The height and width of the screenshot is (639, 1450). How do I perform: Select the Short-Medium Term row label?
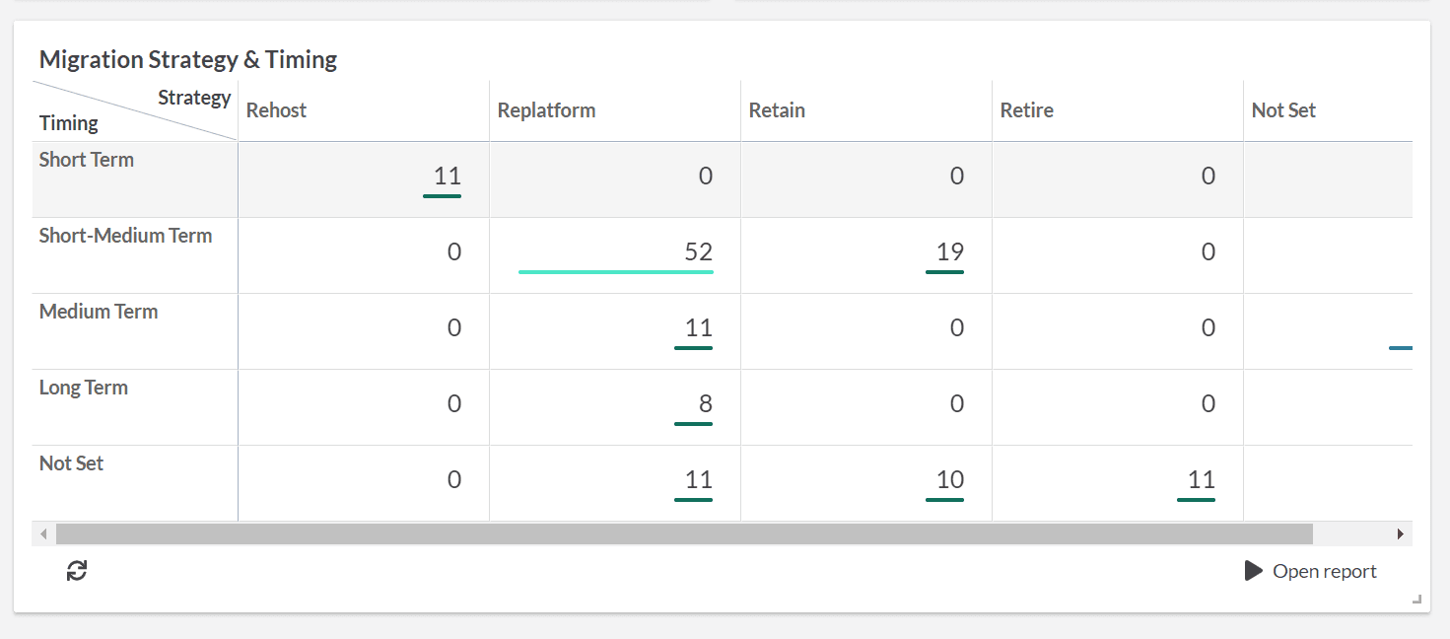pos(125,236)
